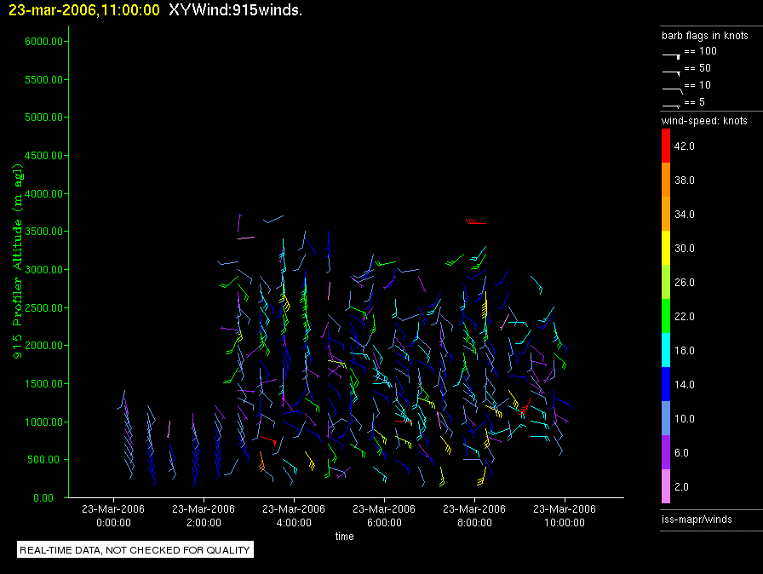Select the yellow 30.0 knots band

click(x=666, y=248)
